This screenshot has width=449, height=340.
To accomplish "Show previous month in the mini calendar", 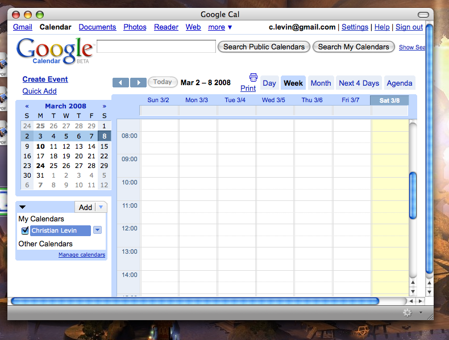I will 27,106.
